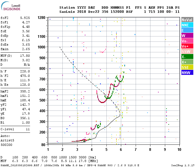Screen dimensions: 195x167
Task: Click the yF1 value 47.4
Action: click(x=26, y=109)
